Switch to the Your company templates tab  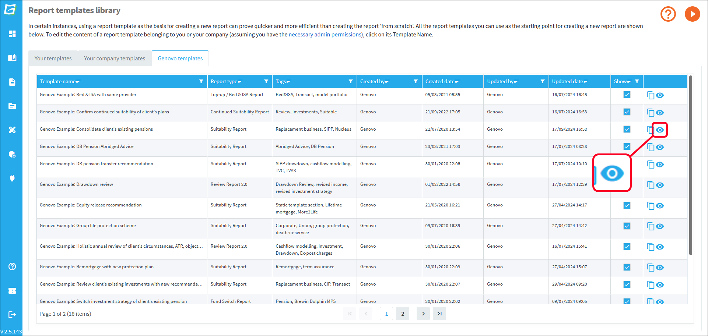pyautogui.click(x=115, y=59)
